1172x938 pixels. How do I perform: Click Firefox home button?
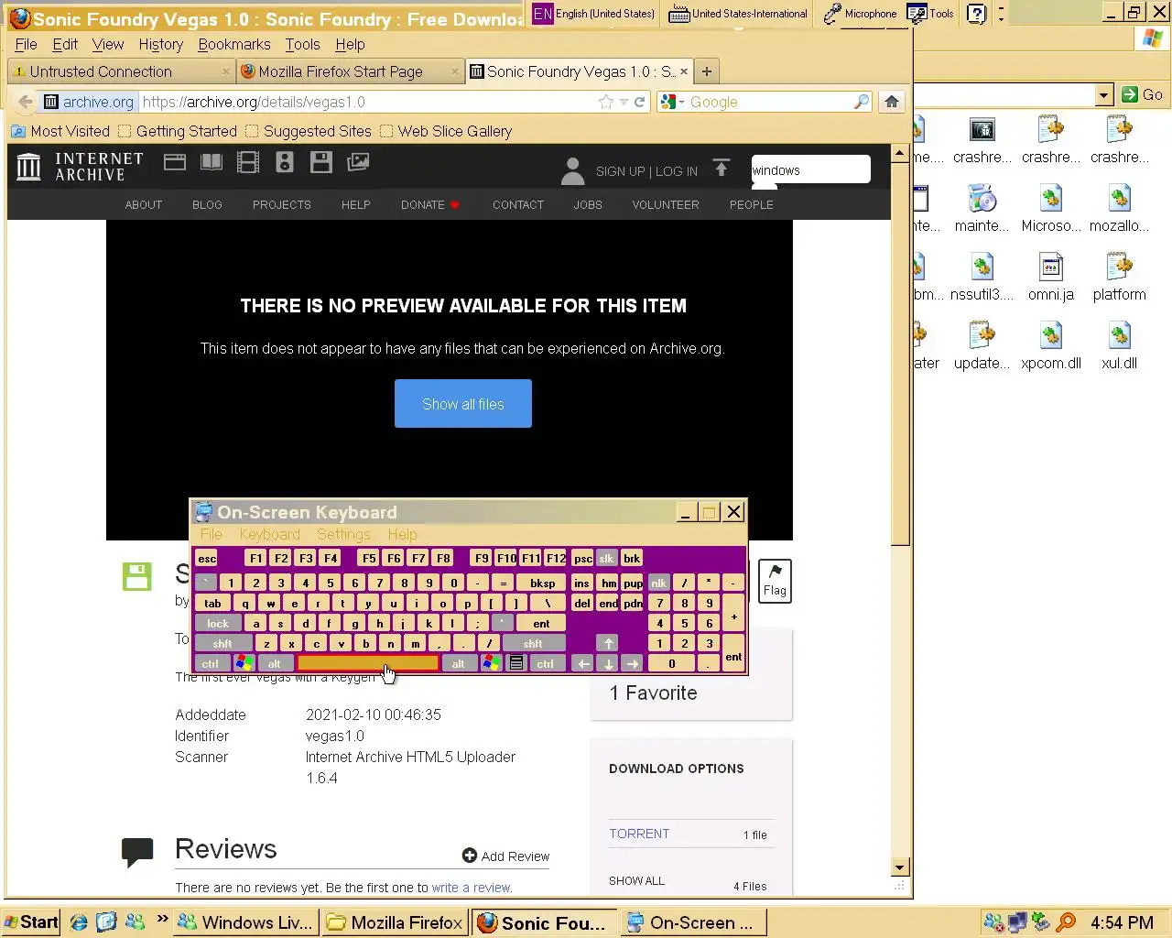892,102
